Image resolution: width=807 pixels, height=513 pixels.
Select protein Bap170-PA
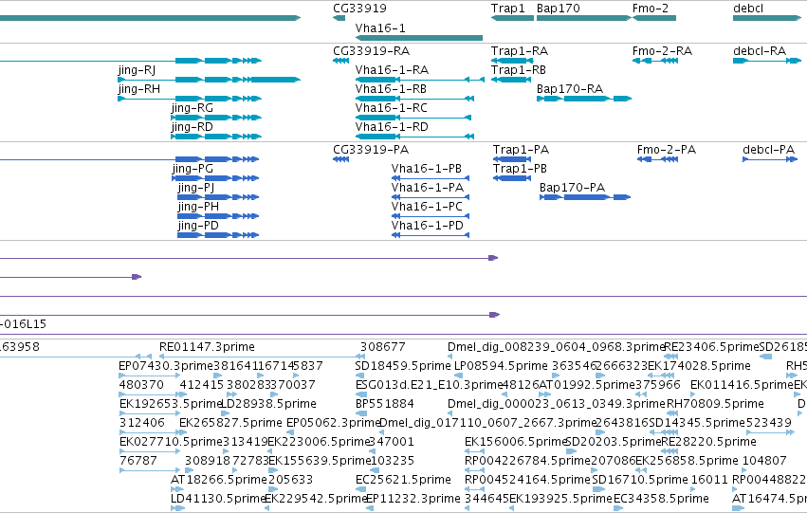pos(572,188)
